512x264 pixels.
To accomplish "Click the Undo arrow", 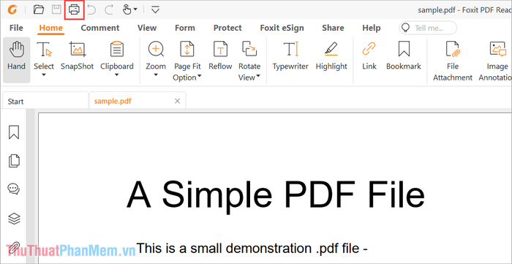I will [91, 10].
